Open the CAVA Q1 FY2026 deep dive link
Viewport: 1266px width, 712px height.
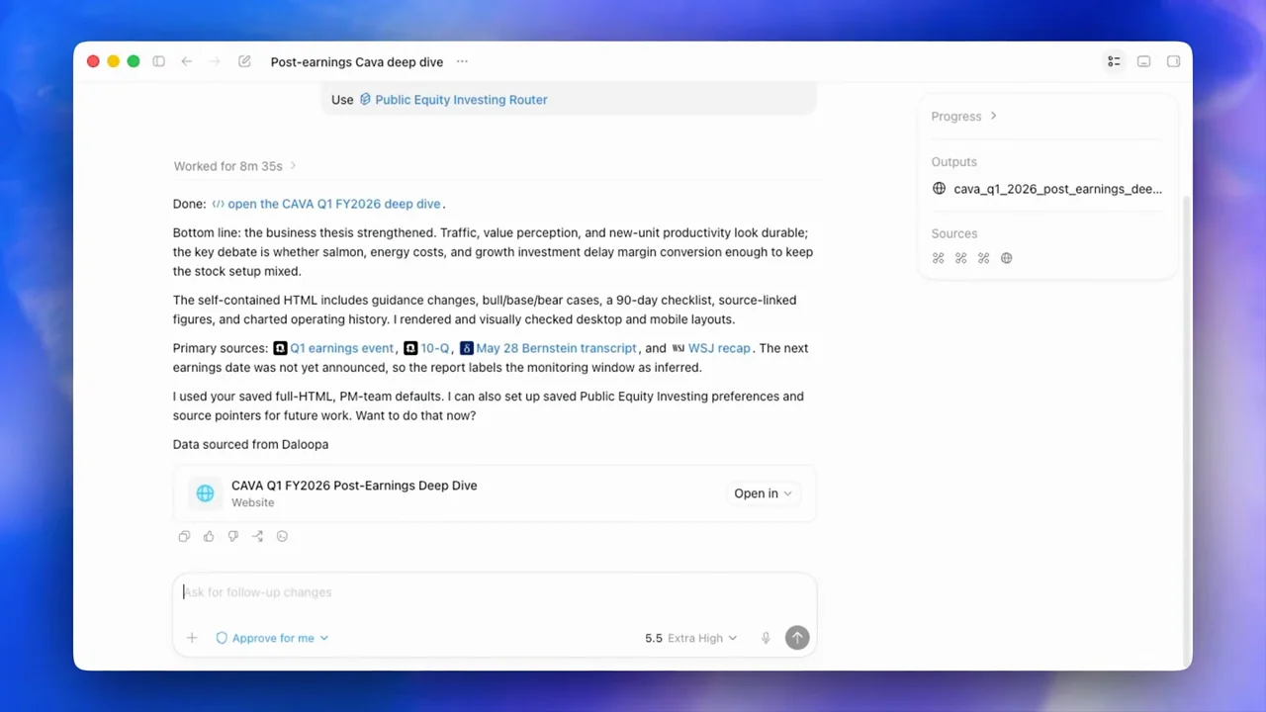pos(334,204)
